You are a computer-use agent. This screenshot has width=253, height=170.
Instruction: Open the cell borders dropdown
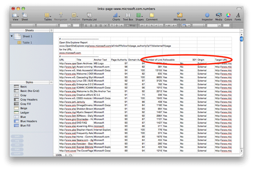186,25
